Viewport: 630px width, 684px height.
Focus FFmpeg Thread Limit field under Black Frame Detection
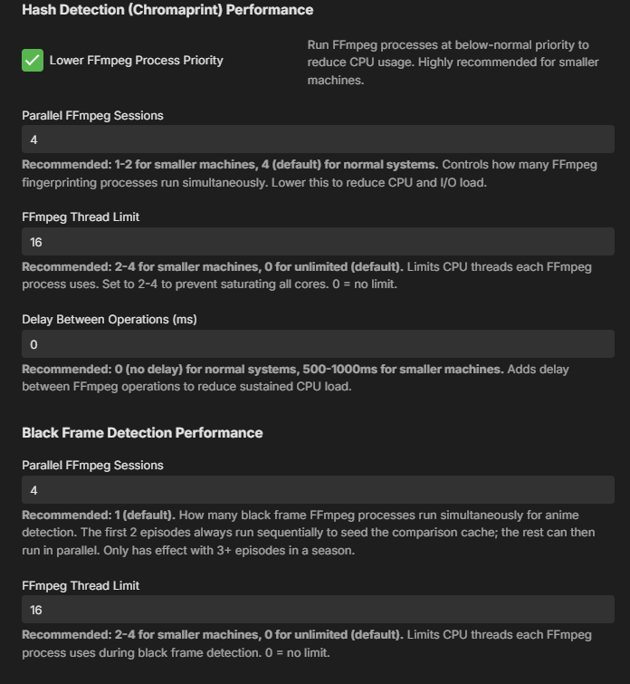pyautogui.click(x=319, y=610)
